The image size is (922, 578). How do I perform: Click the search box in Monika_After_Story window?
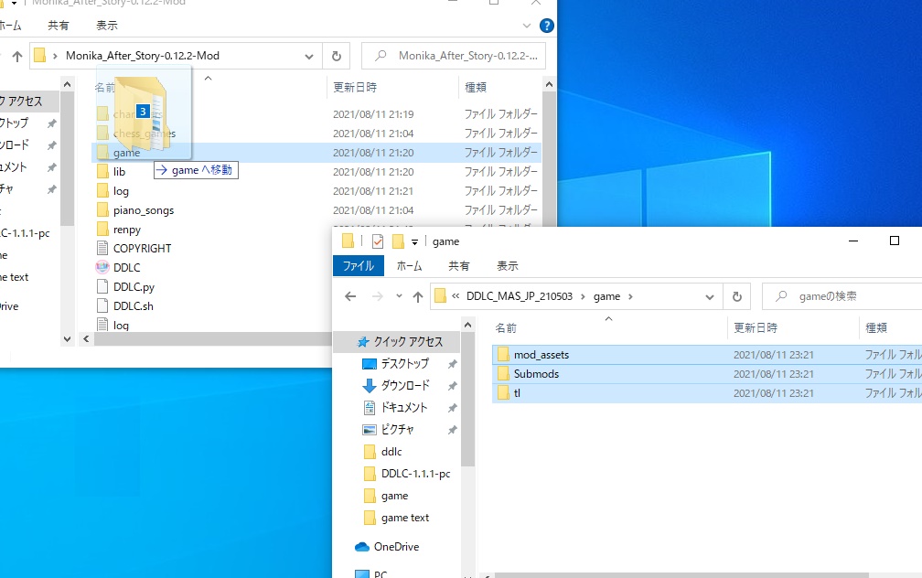coord(454,56)
